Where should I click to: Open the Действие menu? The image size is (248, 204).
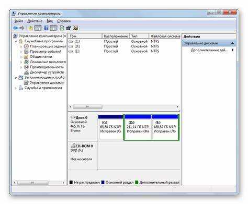coord(35,21)
